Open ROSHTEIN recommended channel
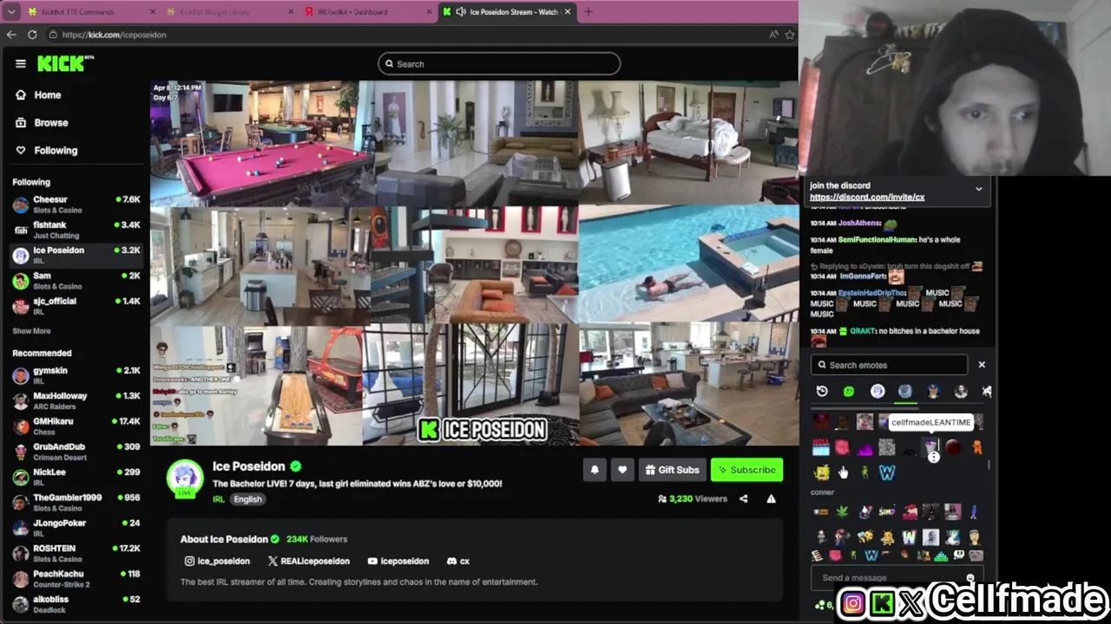The height and width of the screenshot is (624, 1111). (76, 553)
